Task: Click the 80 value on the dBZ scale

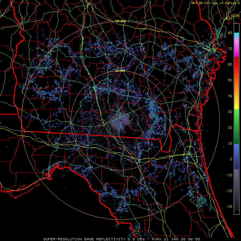Action: pos(230,33)
